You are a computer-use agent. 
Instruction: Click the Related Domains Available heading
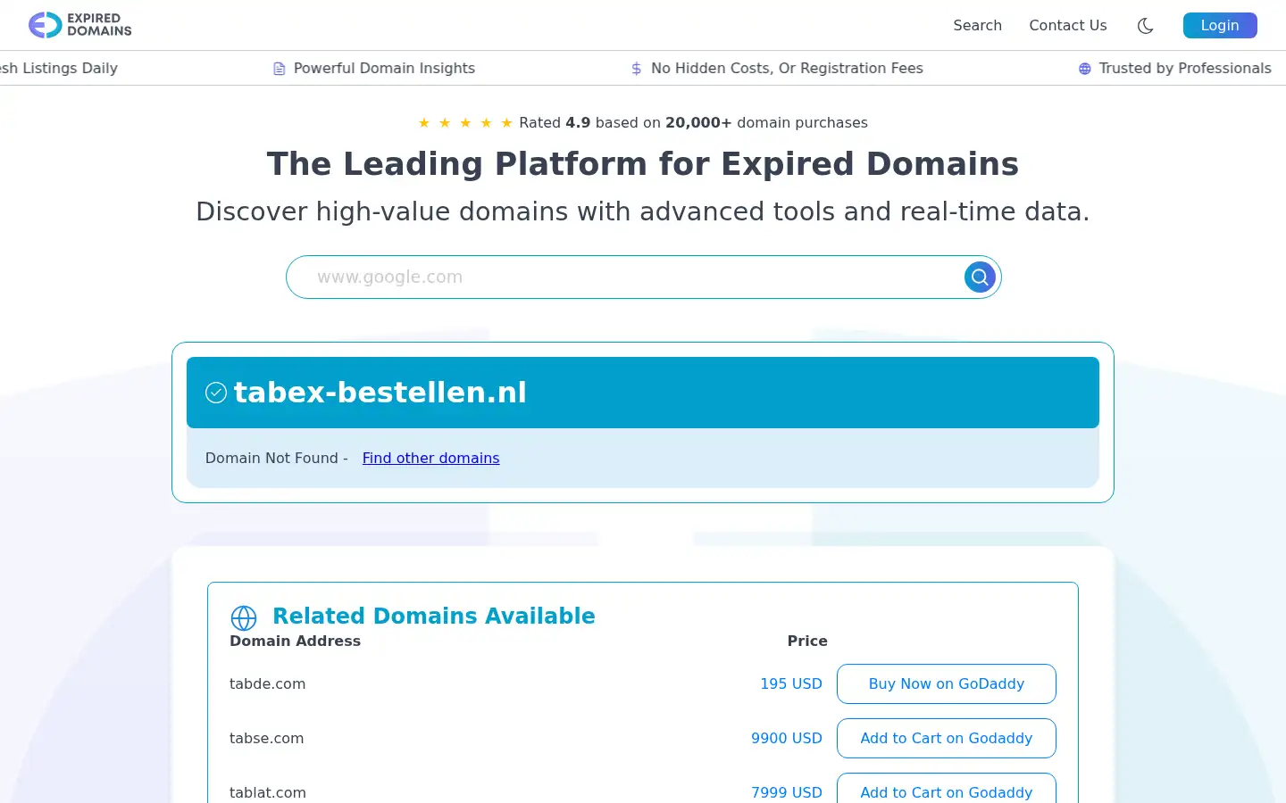pyautogui.click(x=433, y=616)
